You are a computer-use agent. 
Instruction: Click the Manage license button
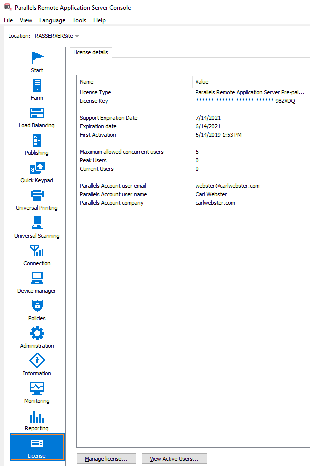tap(106, 459)
